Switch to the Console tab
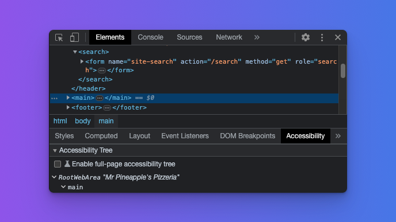The image size is (396, 222). point(151,37)
